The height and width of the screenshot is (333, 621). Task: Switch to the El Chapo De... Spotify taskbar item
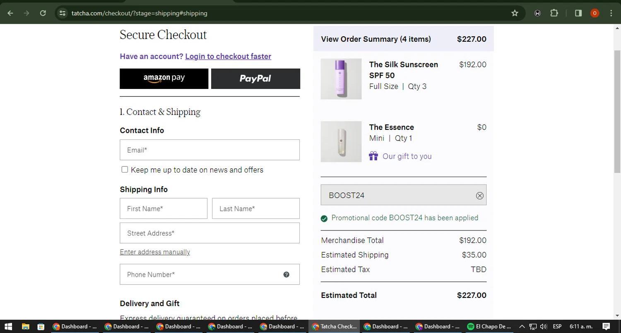489,326
